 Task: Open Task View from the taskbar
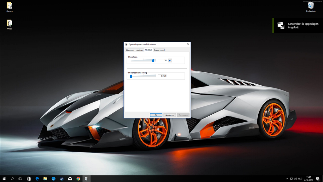(x=21, y=179)
